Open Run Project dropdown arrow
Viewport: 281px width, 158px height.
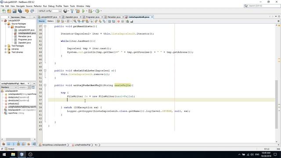click(x=86, y=11)
